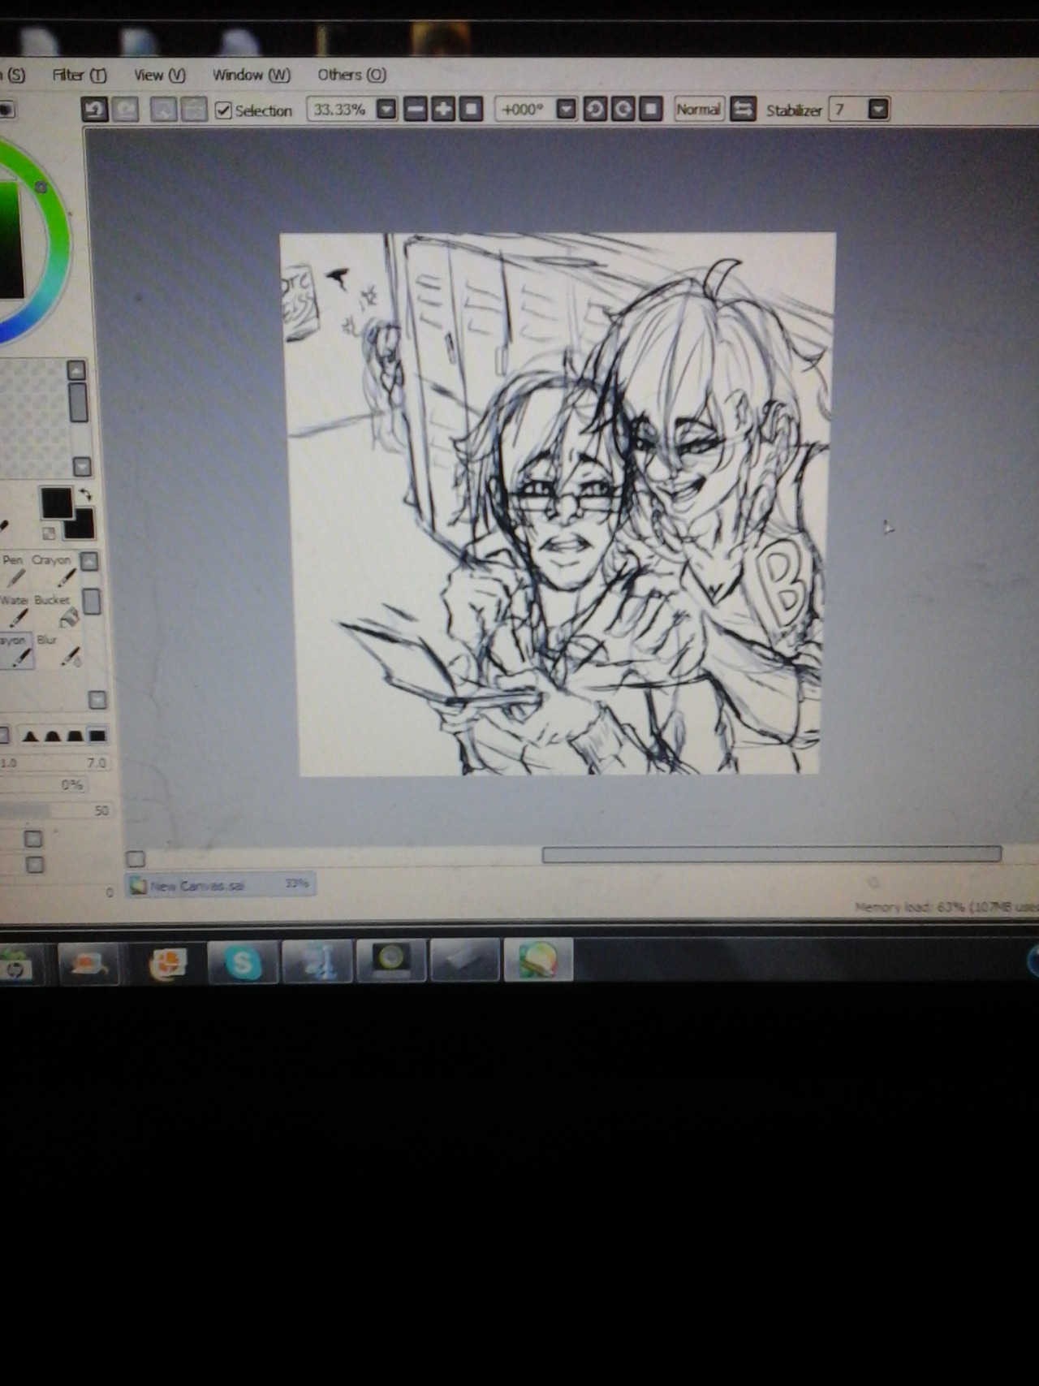
Task: Click the brush size 7.0 slider
Action: 54,762
